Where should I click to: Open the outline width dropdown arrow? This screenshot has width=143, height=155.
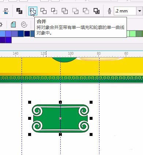click(140, 11)
